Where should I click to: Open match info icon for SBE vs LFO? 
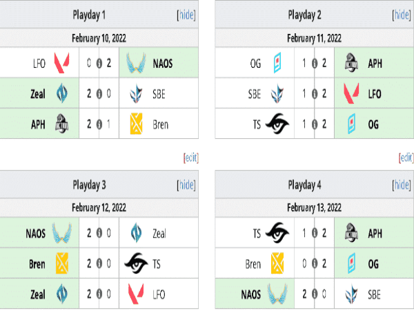pos(314,95)
